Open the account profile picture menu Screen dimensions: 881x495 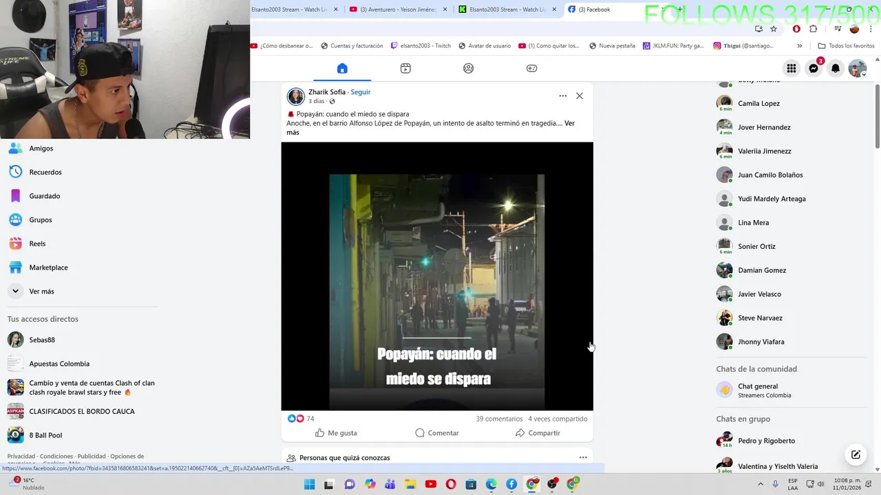click(858, 68)
